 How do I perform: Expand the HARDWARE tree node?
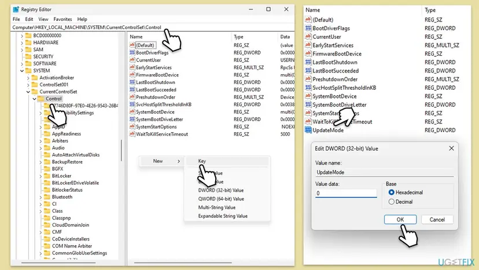(x=21, y=42)
